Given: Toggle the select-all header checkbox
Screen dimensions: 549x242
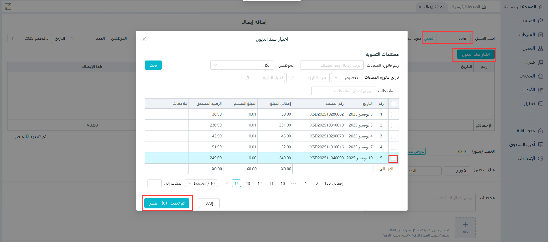Looking at the screenshot, I should click(393, 103).
